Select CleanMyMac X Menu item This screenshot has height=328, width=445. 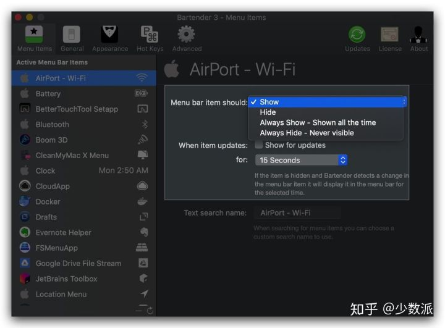coord(84,155)
